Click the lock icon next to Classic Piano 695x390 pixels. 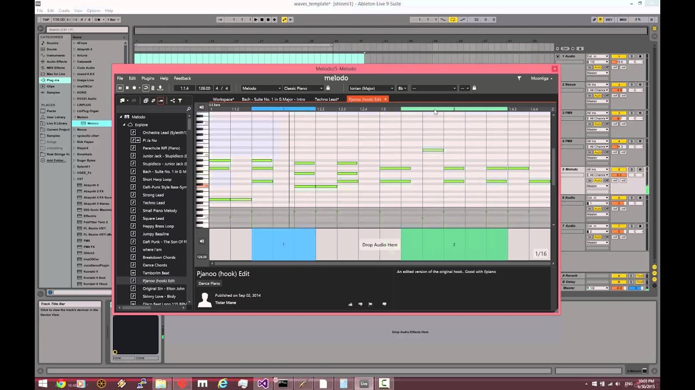coord(328,88)
